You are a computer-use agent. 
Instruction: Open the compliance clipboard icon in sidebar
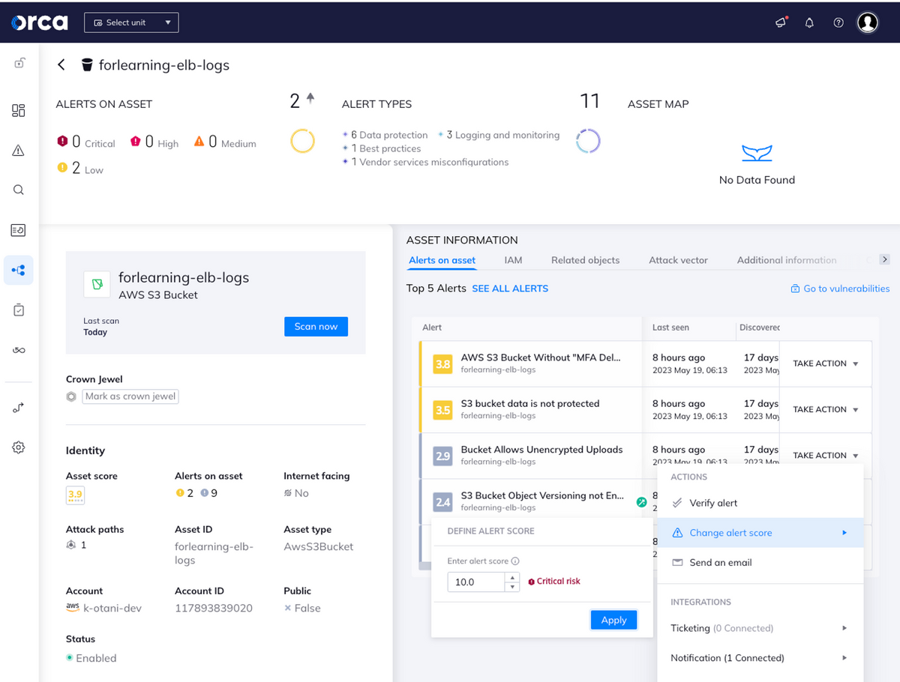tap(19, 310)
